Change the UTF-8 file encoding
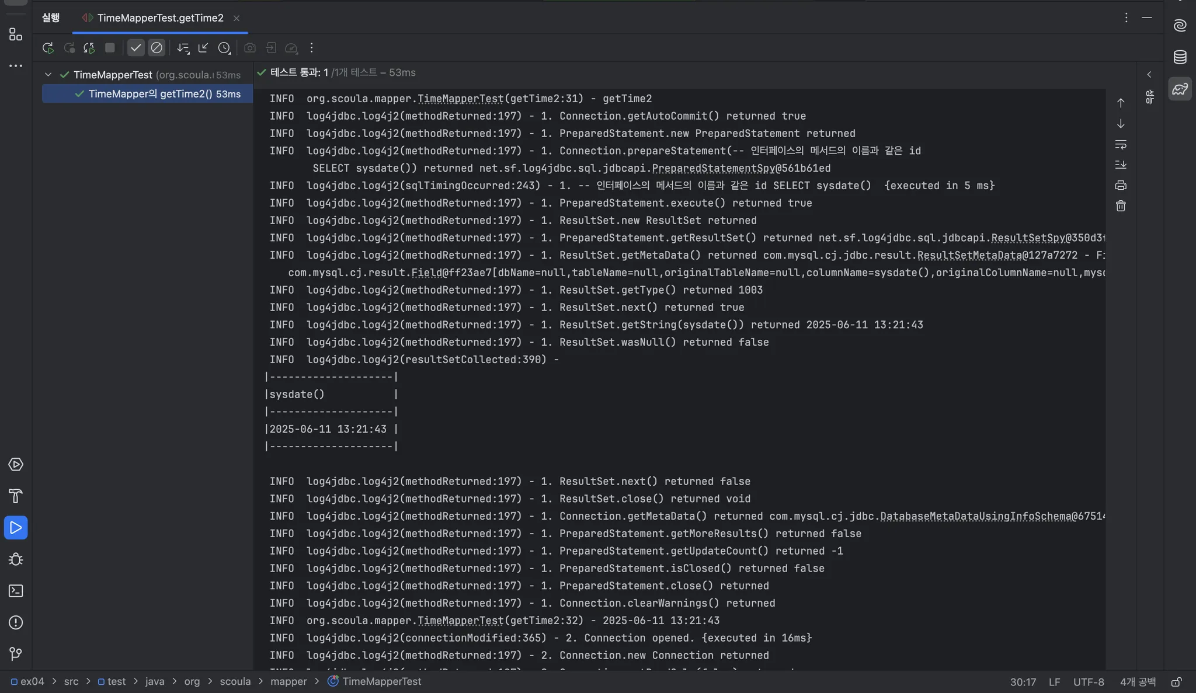 pos(1089,682)
